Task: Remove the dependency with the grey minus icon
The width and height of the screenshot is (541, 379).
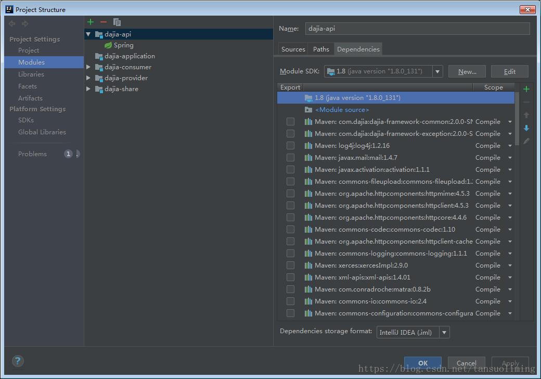Action: point(526,102)
